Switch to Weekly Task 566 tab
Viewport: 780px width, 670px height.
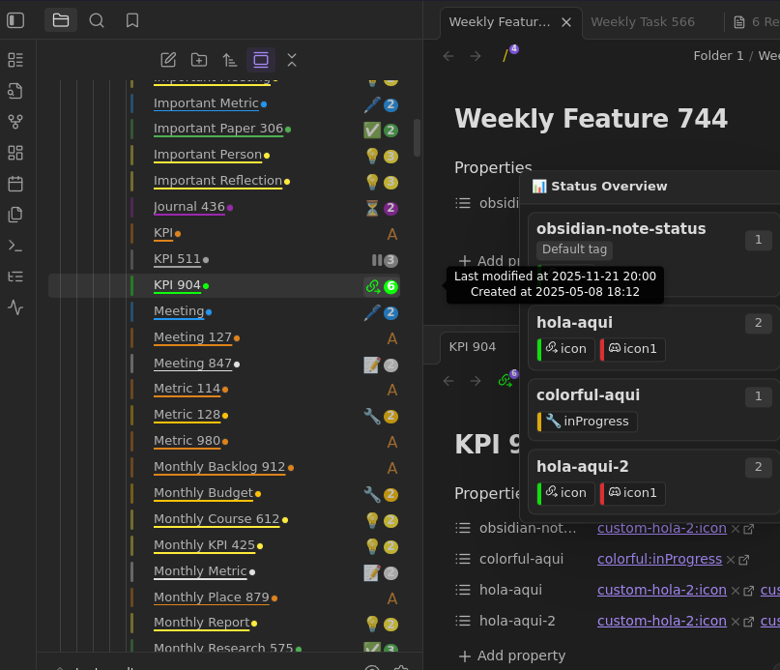642,22
